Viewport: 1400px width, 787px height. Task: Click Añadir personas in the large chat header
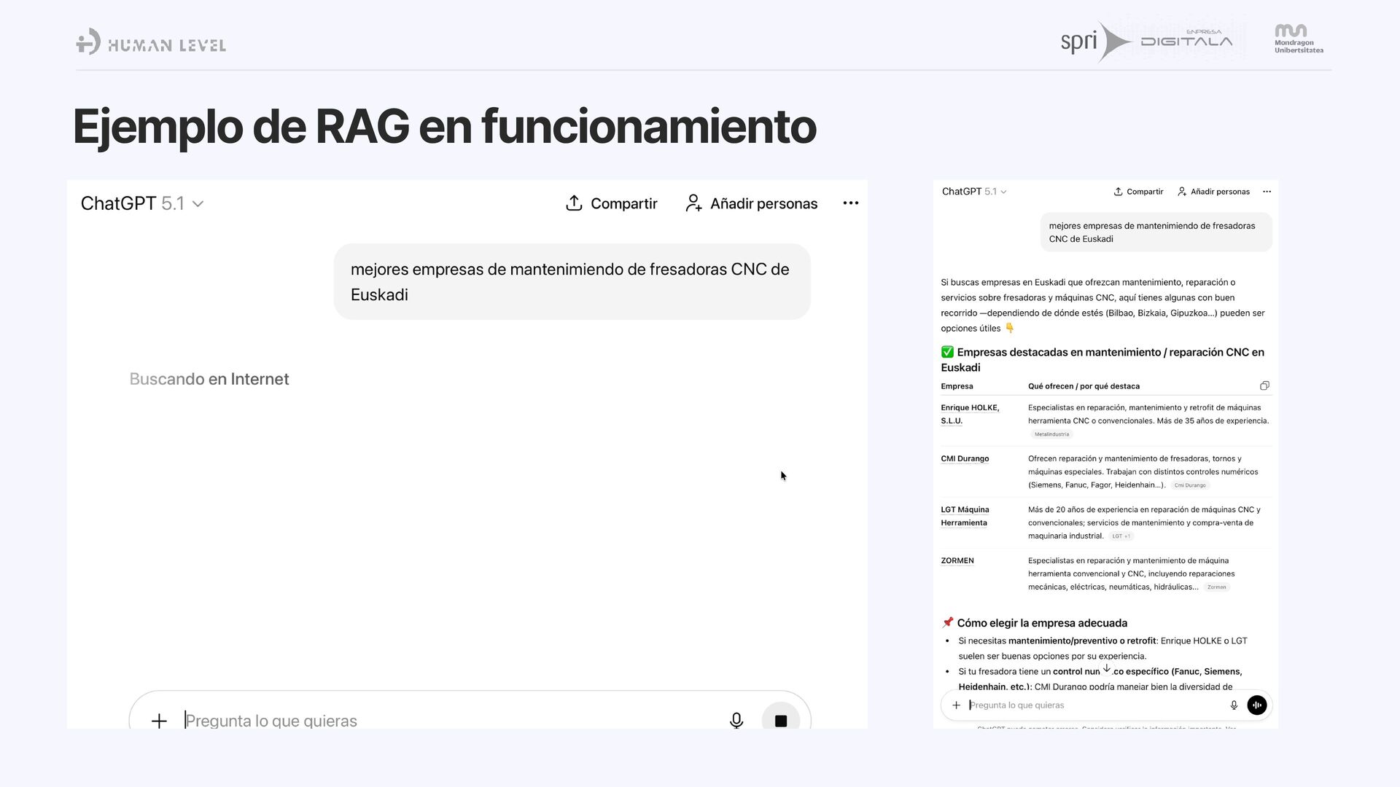point(752,203)
